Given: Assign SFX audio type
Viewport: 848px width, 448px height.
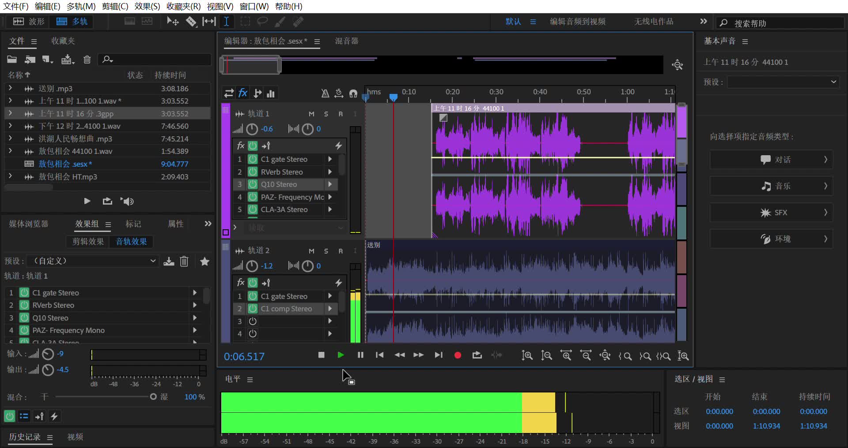Looking at the screenshot, I should [771, 213].
